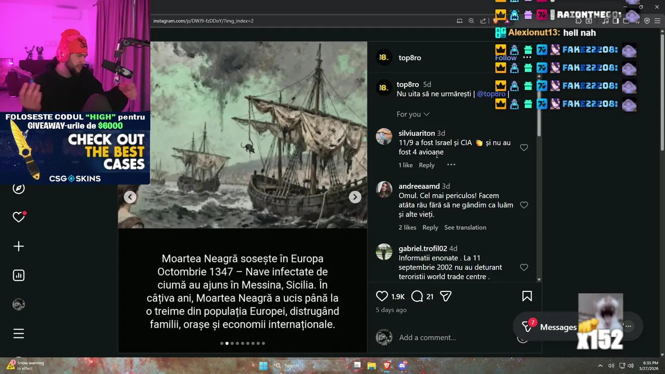Open gabriel.trofil02's username link
The width and height of the screenshot is (665, 374).
423,248
